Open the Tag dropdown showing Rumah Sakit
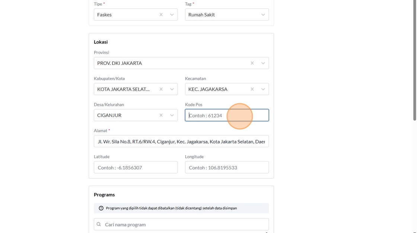This screenshot has height=233, width=417. pyautogui.click(x=263, y=15)
